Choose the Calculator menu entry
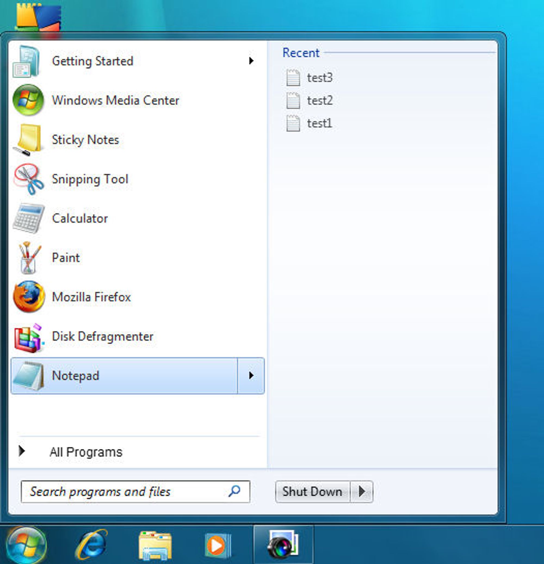 tap(137, 218)
